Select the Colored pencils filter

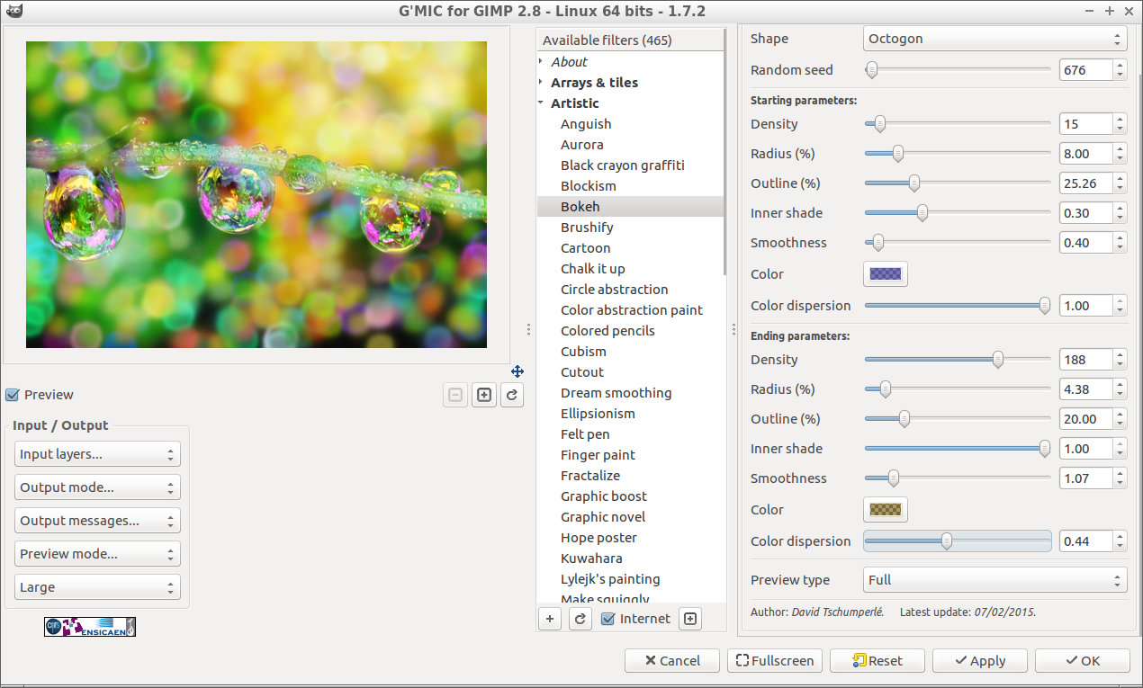(x=607, y=331)
